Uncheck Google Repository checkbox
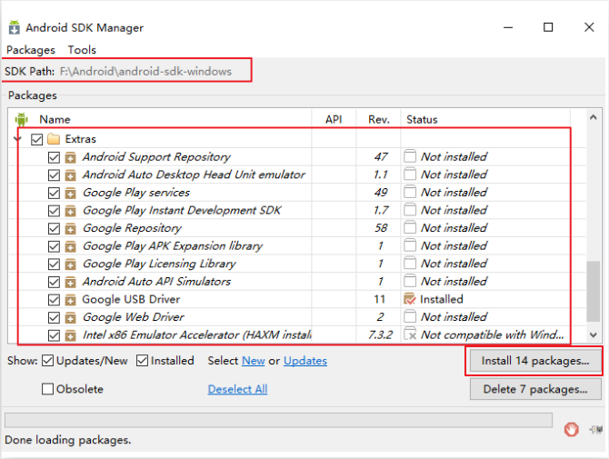Image resolution: width=609 pixels, height=459 pixels. click(54, 228)
